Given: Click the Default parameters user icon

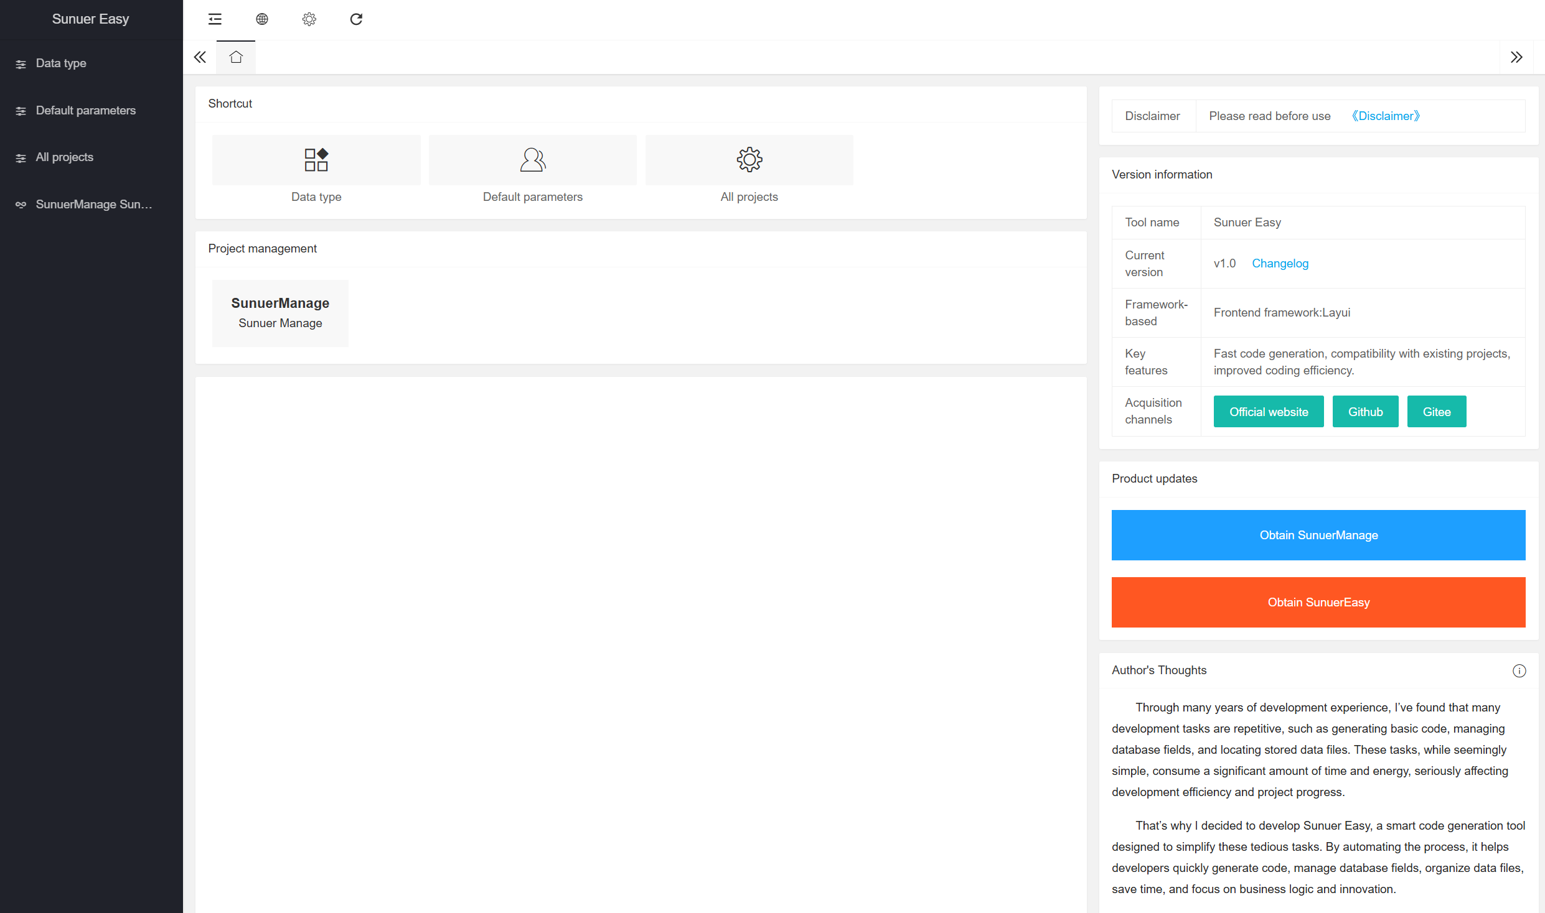Looking at the screenshot, I should tap(533, 160).
